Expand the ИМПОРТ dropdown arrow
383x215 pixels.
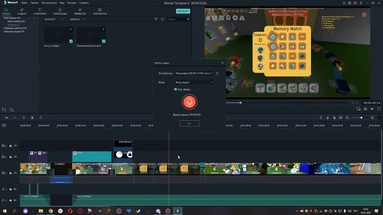point(62,19)
